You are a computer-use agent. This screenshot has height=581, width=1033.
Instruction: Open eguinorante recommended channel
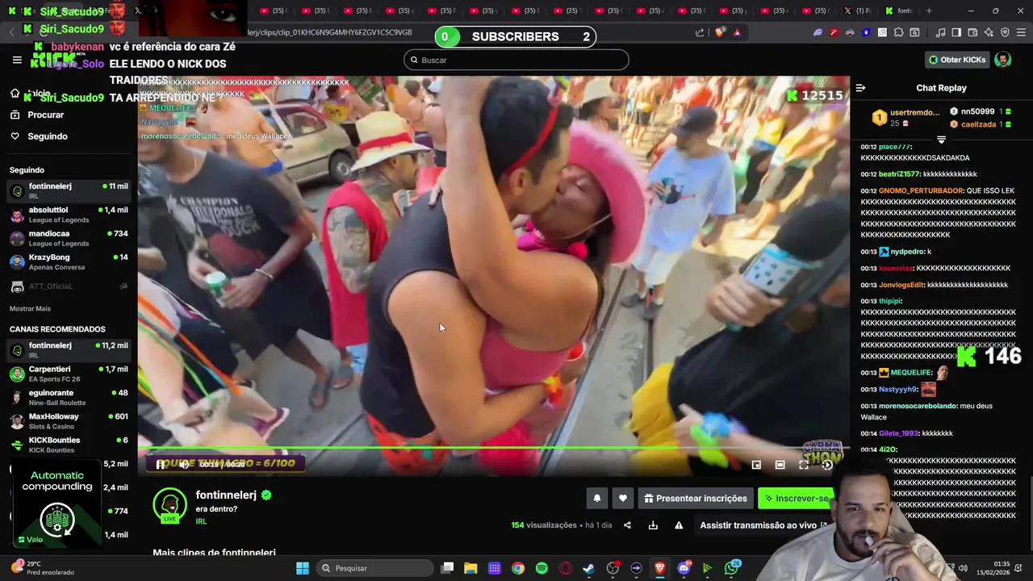[68, 398]
